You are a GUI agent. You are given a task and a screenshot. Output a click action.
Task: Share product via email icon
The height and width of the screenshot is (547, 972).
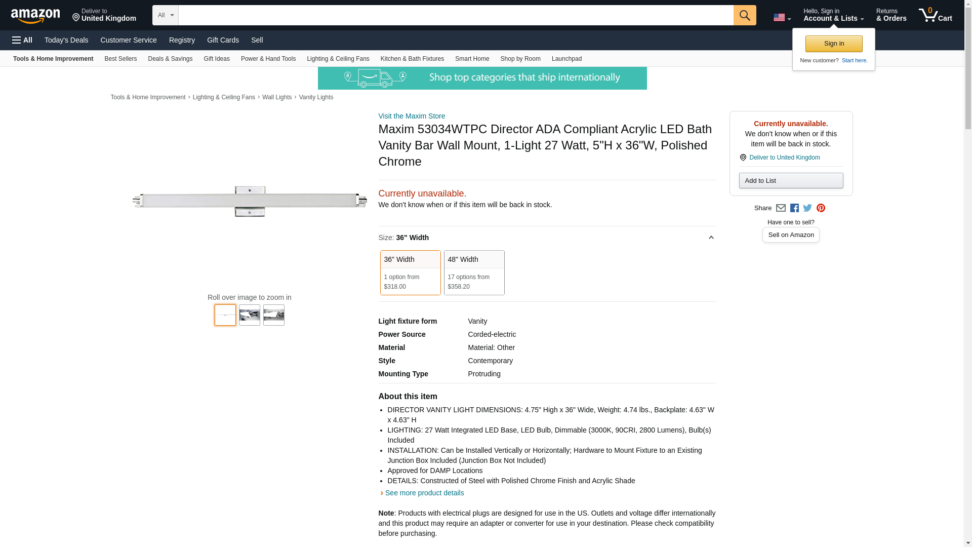781,208
